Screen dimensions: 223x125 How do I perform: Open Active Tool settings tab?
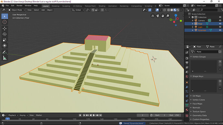tap(187, 52)
